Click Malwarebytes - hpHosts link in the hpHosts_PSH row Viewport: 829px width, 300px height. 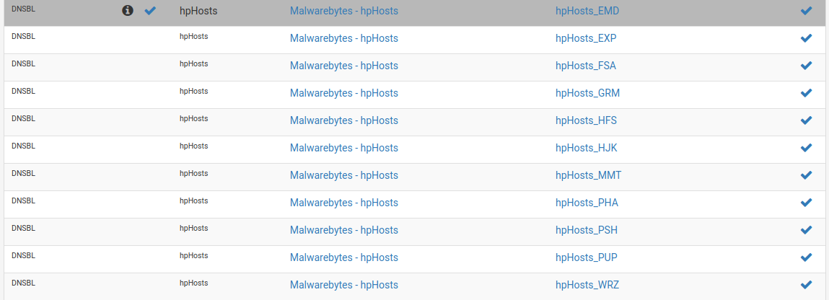pyautogui.click(x=343, y=230)
